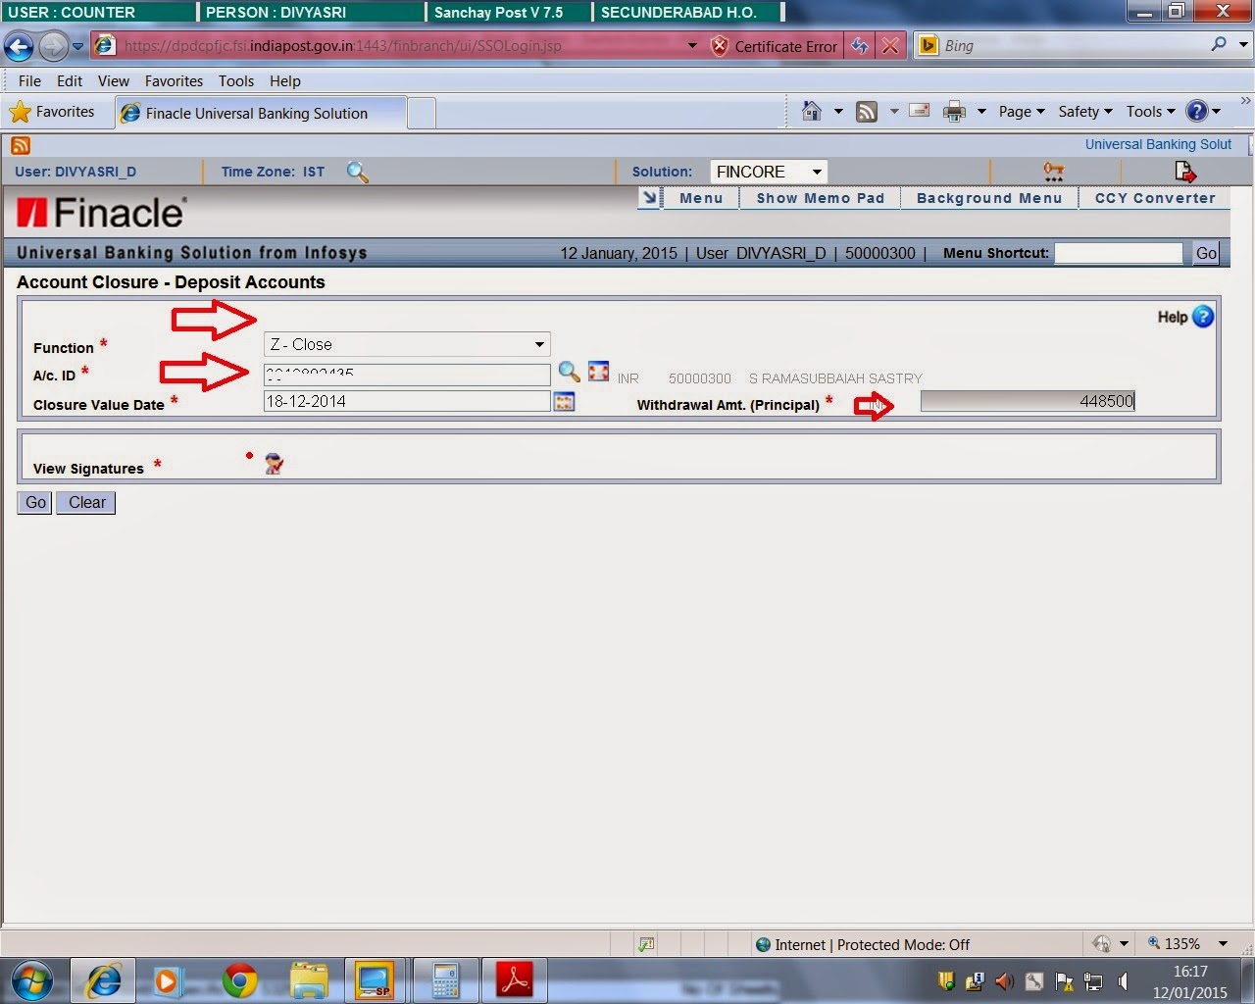Viewport: 1255px width, 1004px height.
Task: Click the Bing search magnifier icon
Action: coord(1219,44)
